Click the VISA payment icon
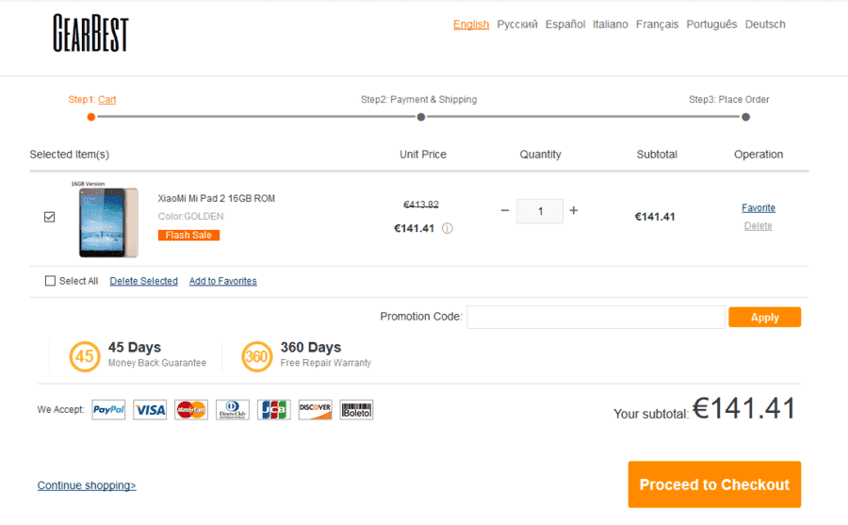848x525 pixels. click(x=151, y=410)
